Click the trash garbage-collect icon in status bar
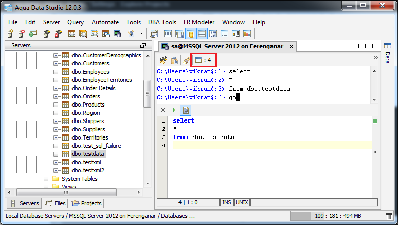The image size is (398, 225). (389, 216)
